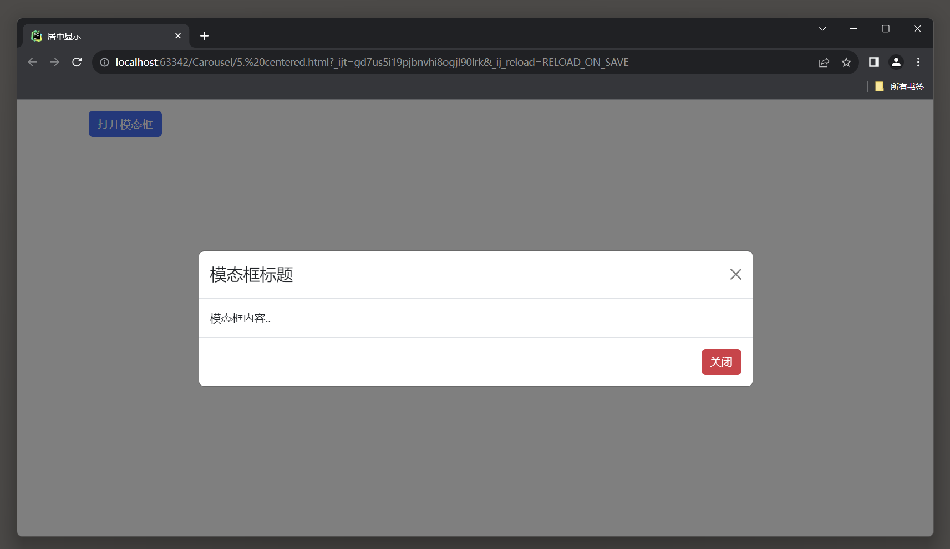Screen dimensions: 950x549
Task: Bookmark this page with the star icon
Action: pyautogui.click(x=846, y=62)
